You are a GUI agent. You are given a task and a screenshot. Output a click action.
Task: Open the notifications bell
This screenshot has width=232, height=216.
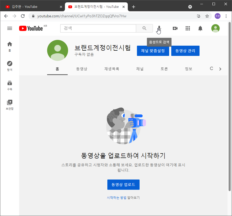pos(200,28)
